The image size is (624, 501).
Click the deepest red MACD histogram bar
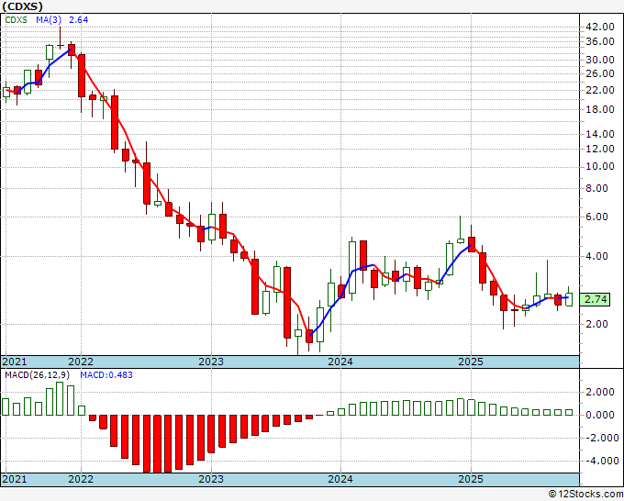tap(158, 444)
